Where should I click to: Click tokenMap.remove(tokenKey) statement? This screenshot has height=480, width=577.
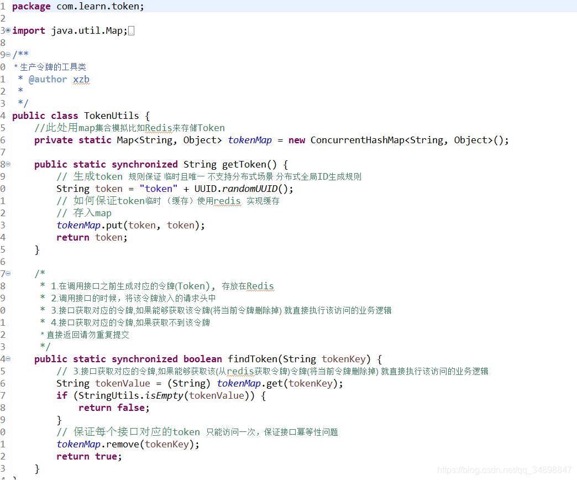tap(128, 444)
